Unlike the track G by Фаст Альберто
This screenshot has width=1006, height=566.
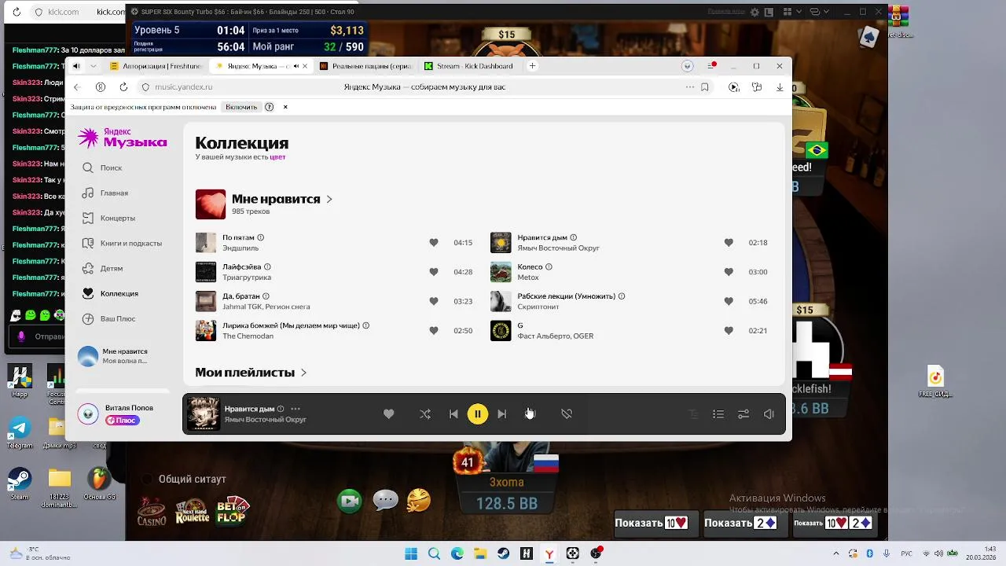(729, 331)
